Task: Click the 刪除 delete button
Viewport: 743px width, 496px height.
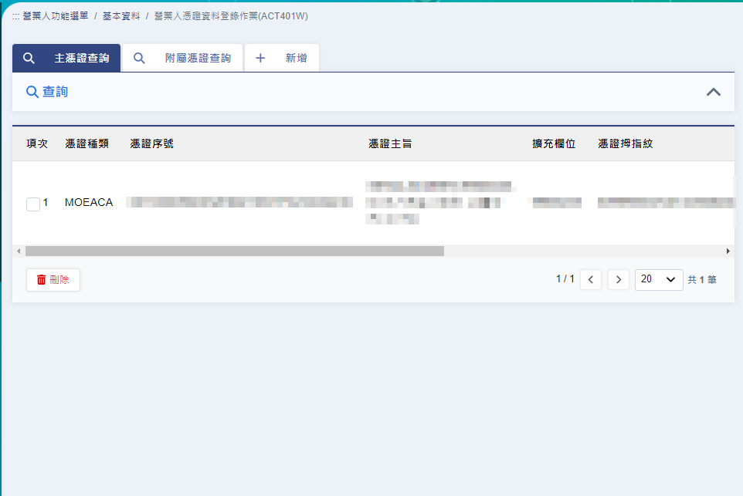Action: tap(53, 280)
